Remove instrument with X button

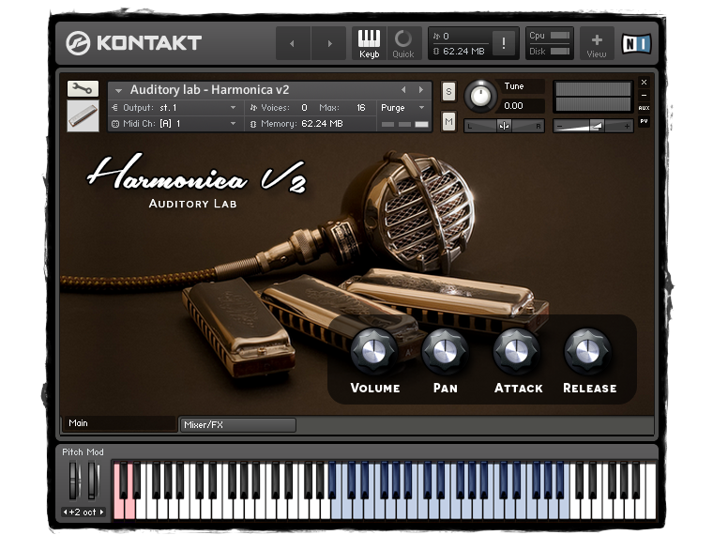point(644,83)
